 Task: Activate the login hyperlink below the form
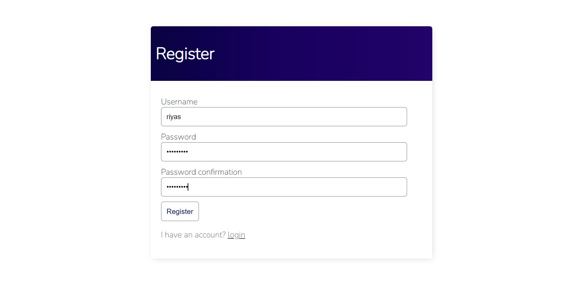236,235
